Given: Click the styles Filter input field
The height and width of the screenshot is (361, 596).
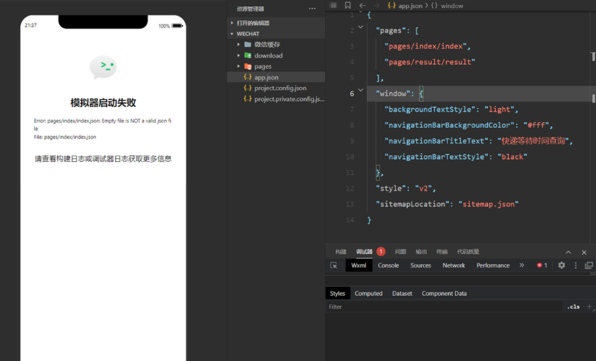Looking at the screenshot, I should click(x=443, y=307).
